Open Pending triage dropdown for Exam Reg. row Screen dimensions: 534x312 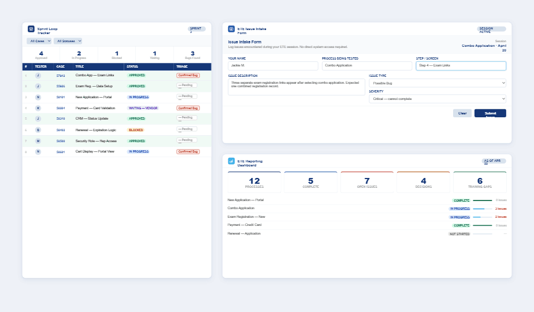point(187,86)
